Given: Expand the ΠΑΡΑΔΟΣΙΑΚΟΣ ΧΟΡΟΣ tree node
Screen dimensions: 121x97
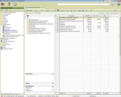Looking at the screenshot, I should tap(27, 32).
